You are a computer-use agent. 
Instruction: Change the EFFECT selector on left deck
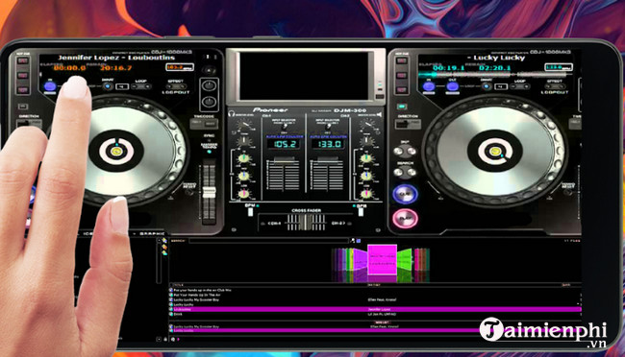pyautogui.click(x=177, y=86)
